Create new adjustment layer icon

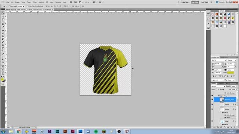[225, 127]
